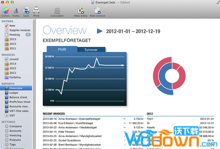Click the Pending count badge 7

(x=28, y=35)
